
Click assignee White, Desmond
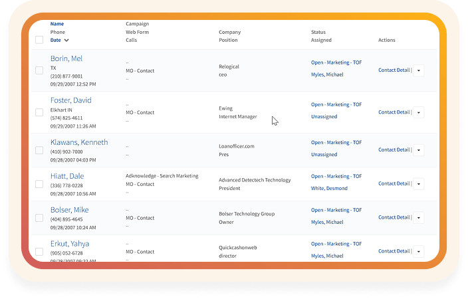click(x=329, y=188)
